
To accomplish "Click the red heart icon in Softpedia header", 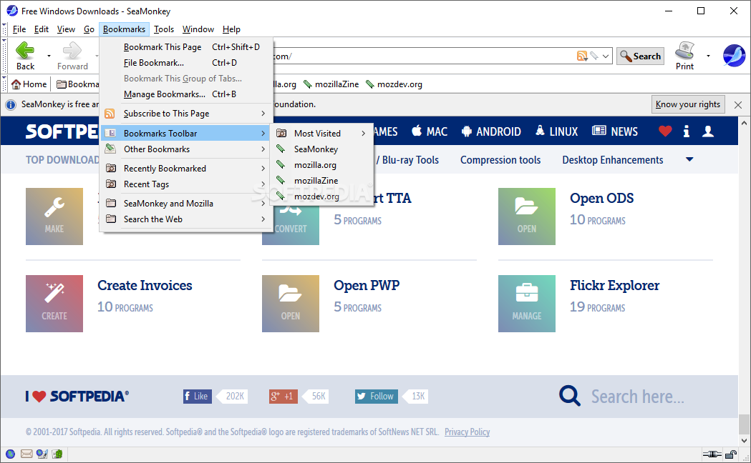I will coord(665,131).
